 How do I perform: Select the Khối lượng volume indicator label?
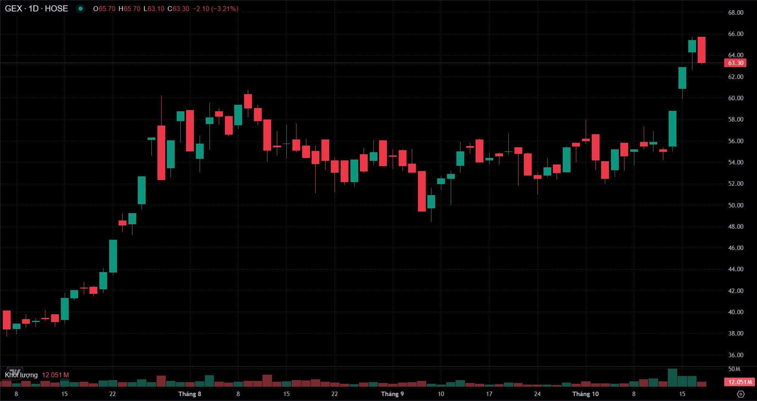[x=21, y=375]
